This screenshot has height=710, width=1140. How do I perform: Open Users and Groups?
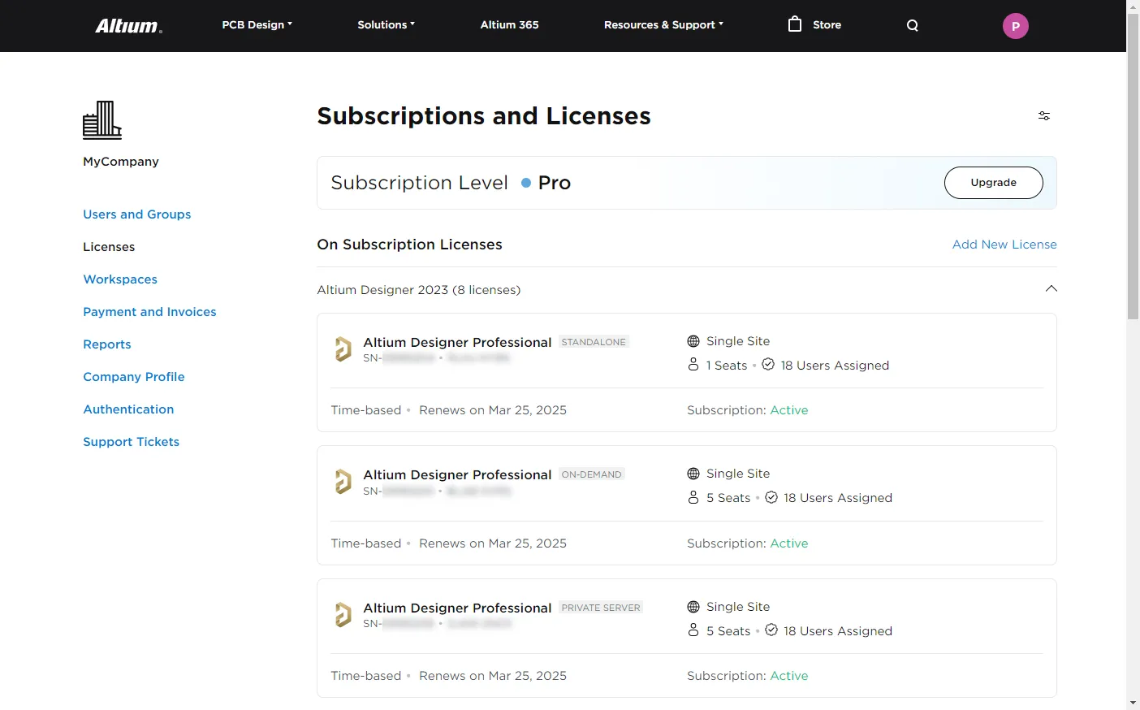tap(137, 214)
